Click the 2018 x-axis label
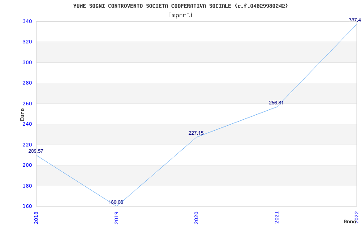Screen dimensions: 361x226 coord(36,217)
